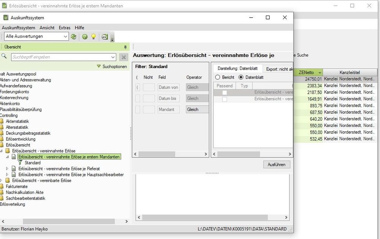380x239 pixels.
Task: Open the Alle Auswertungen dropdown
Action: [x=65, y=36]
